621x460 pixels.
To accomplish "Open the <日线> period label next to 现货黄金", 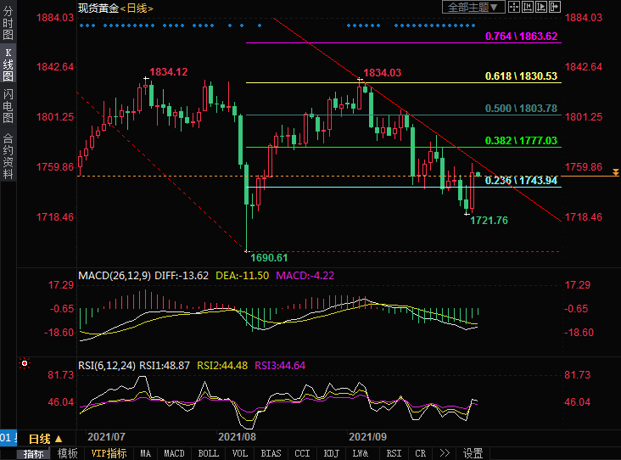I will pyautogui.click(x=131, y=7).
